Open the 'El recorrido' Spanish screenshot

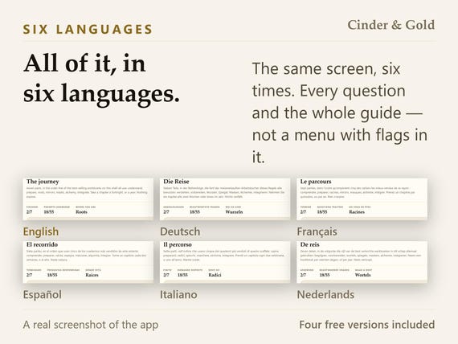(88, 262)
